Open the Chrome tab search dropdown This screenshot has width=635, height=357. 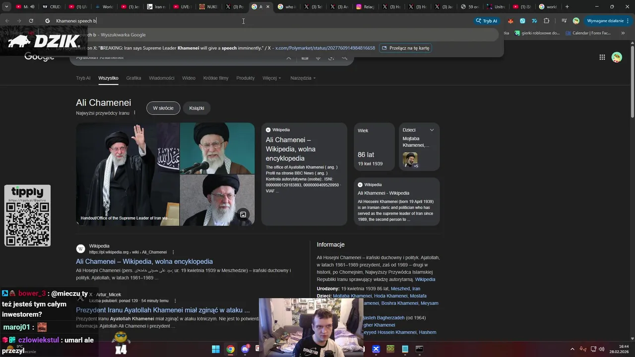[6, 7]
